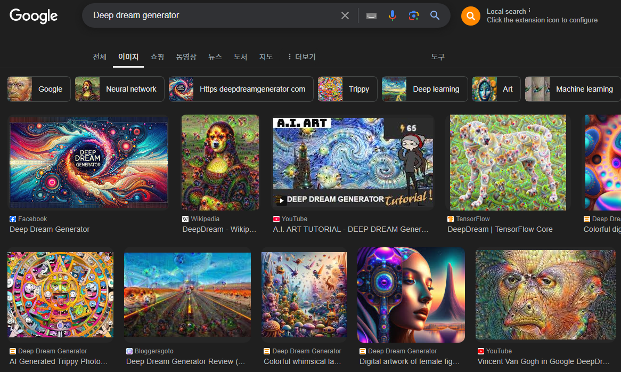Filter by the Google chip
The image size is (621, 372).
[39, 89]
